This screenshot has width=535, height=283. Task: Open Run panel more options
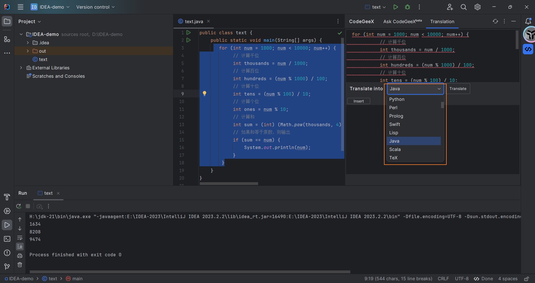[48, 206]
